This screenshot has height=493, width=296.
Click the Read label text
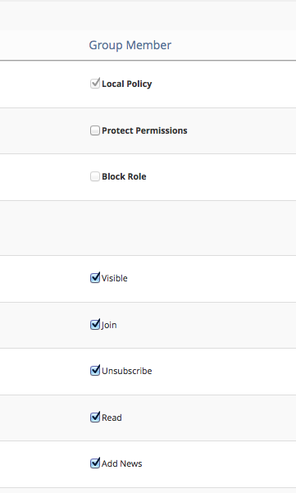coord(112,418)
